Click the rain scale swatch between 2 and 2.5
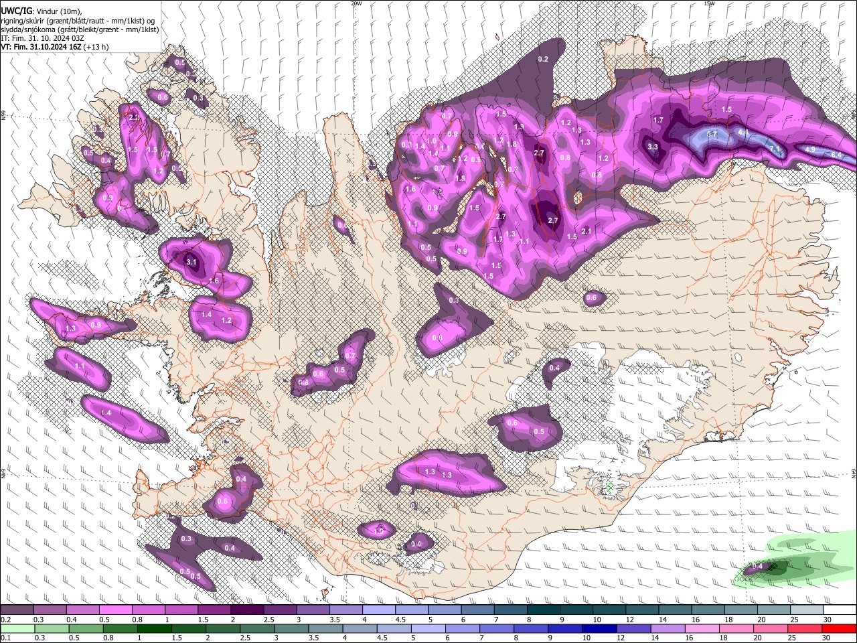The width and height of the screenshot is (857, 643). click(223, 628)
